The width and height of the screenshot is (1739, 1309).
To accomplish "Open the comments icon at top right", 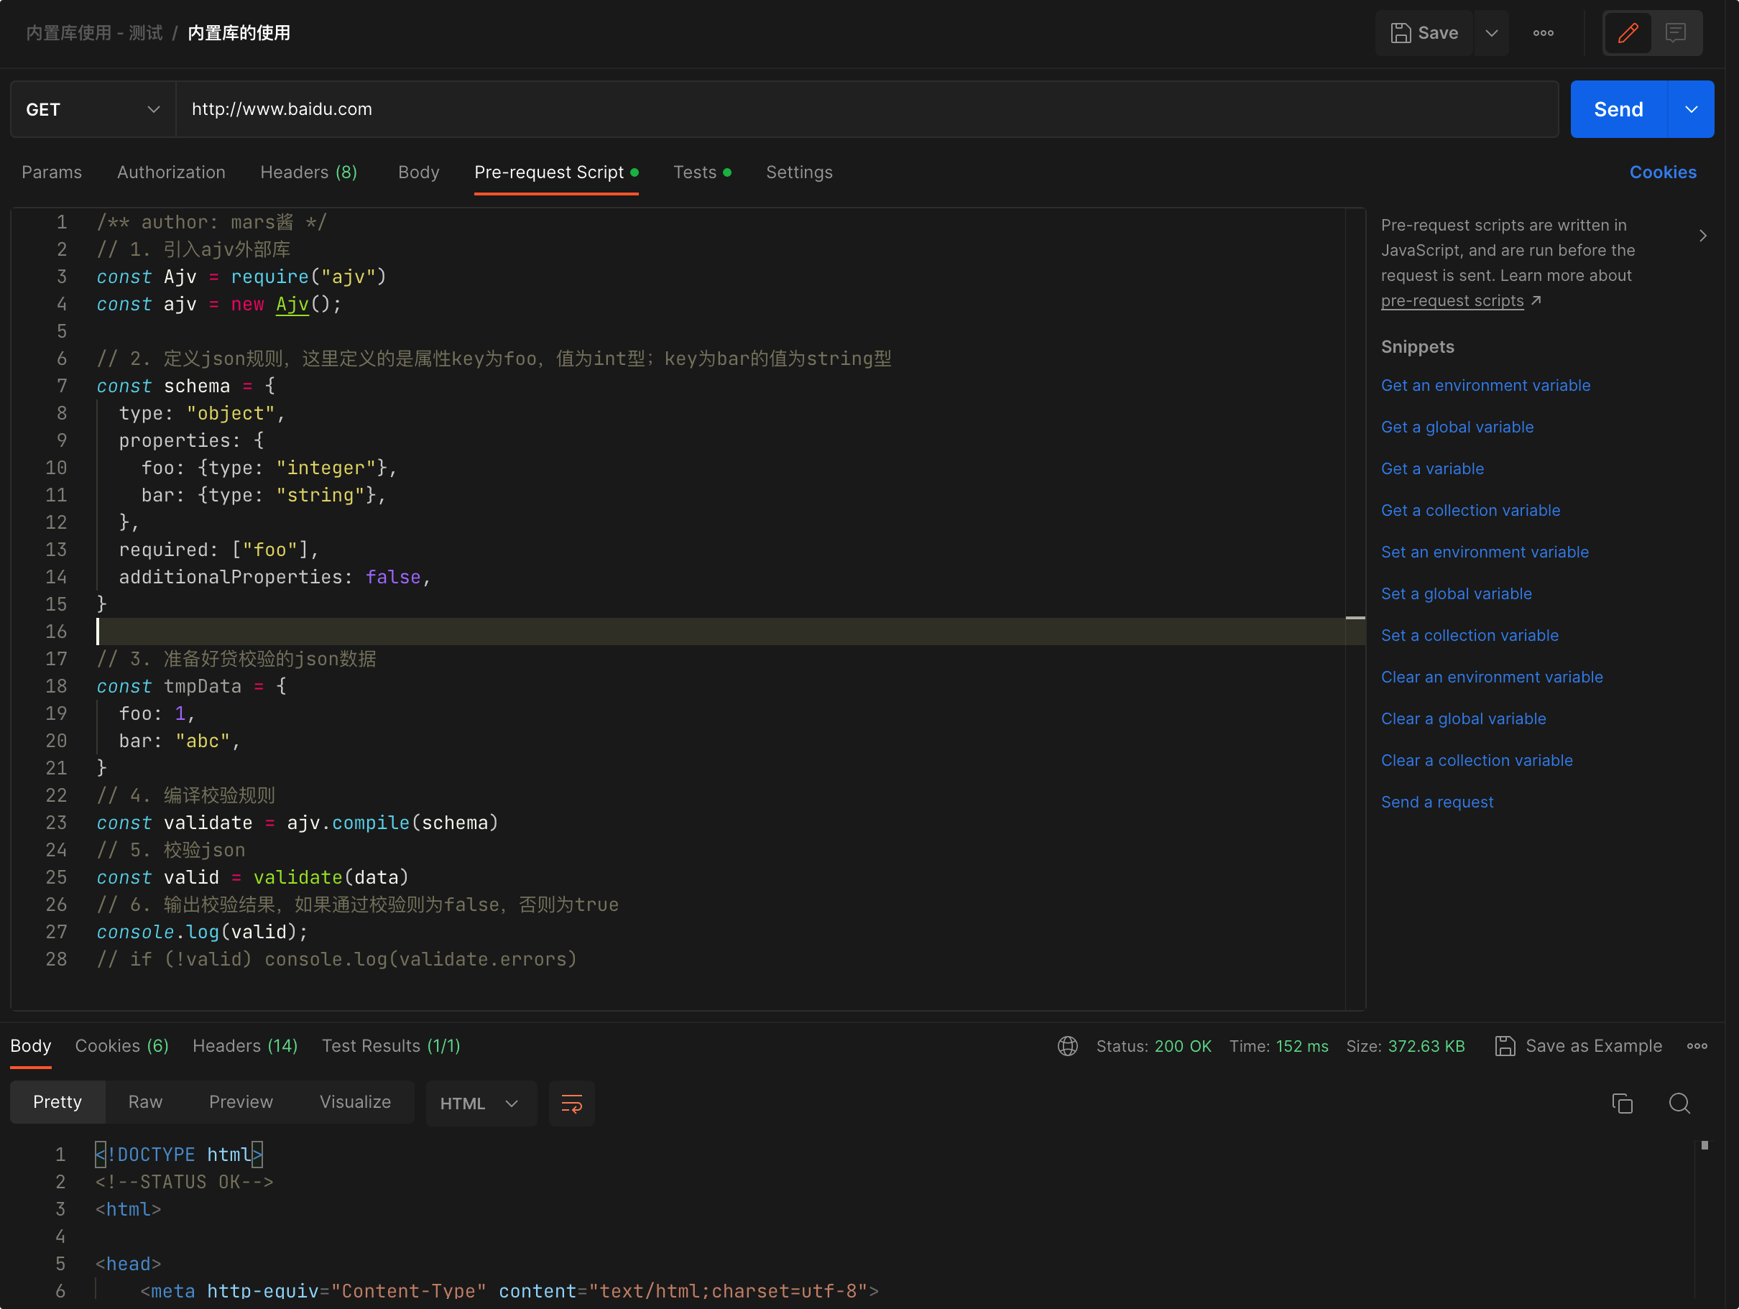I will pos(1675,33).
